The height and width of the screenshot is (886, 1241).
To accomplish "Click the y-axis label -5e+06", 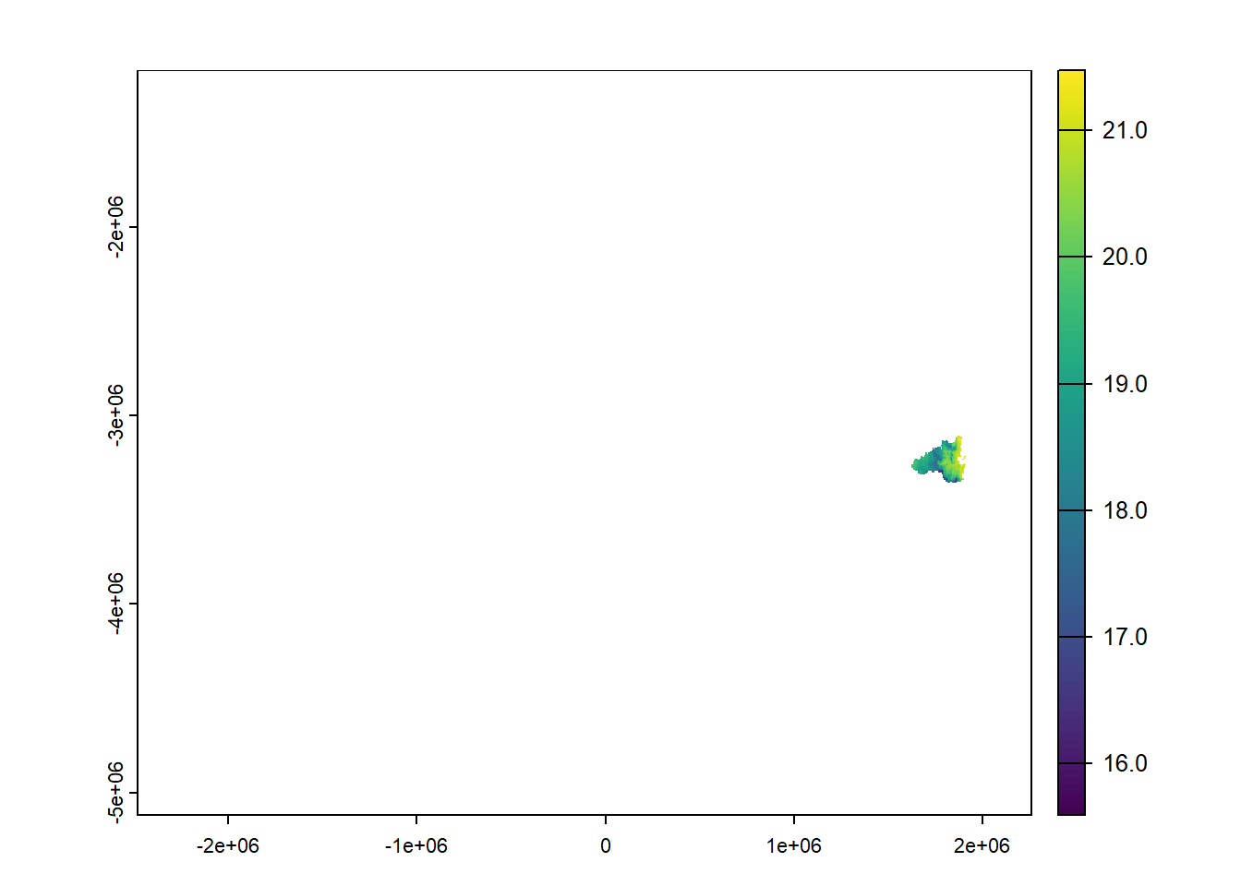I will click(x=115, y=792).
